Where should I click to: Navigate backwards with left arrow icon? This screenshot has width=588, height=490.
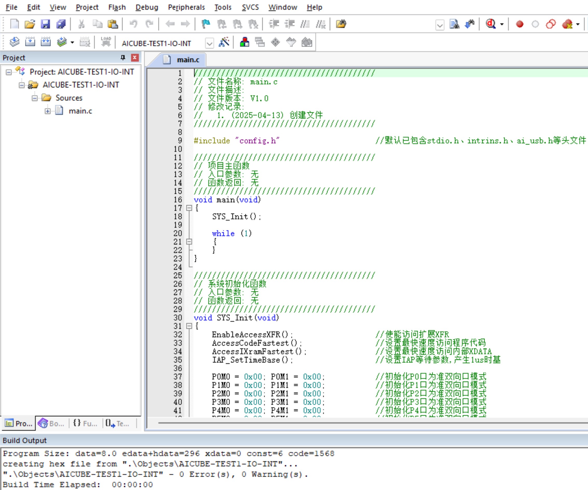point(170,24)
